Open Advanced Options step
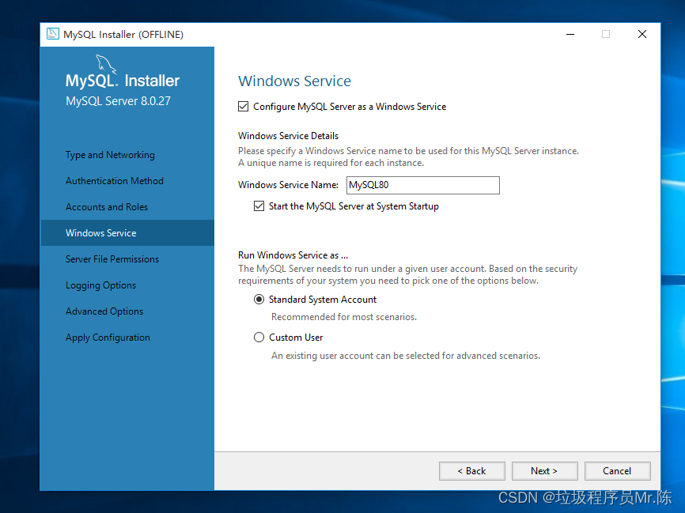Screen dimensions: 685x513 pyautogui.click(x=104, y=311)
